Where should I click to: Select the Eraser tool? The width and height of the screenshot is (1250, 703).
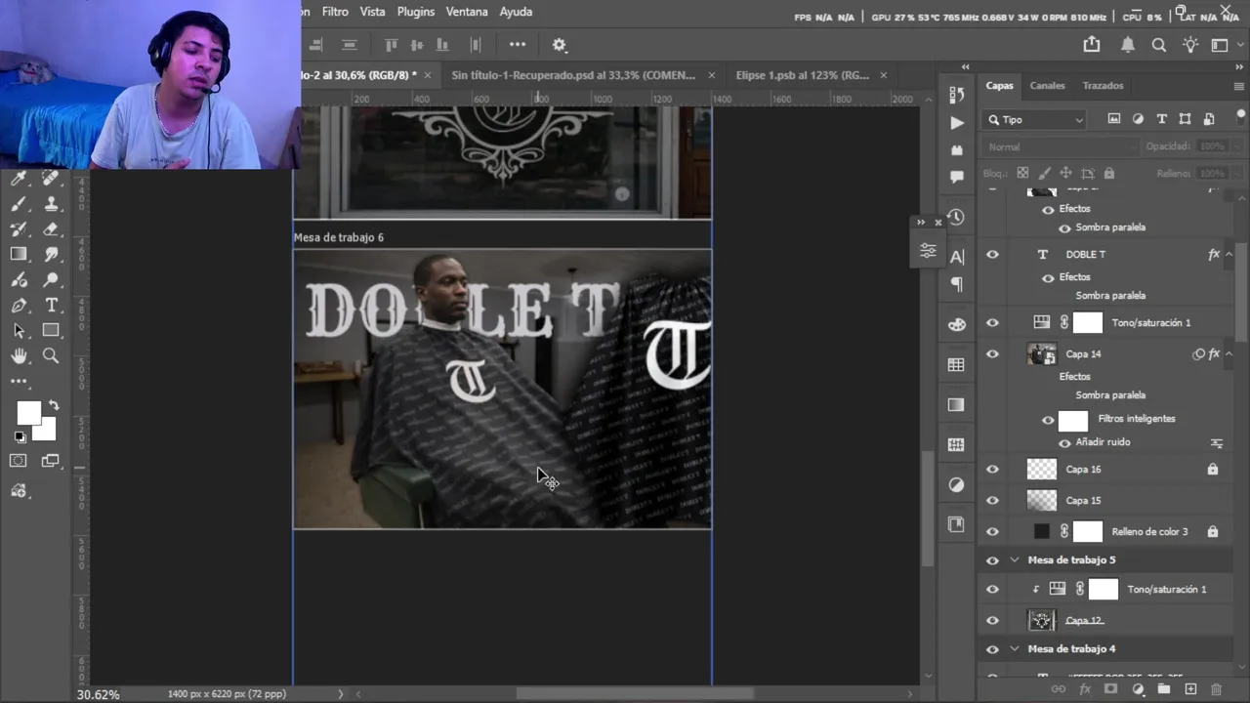pos(51,229)
